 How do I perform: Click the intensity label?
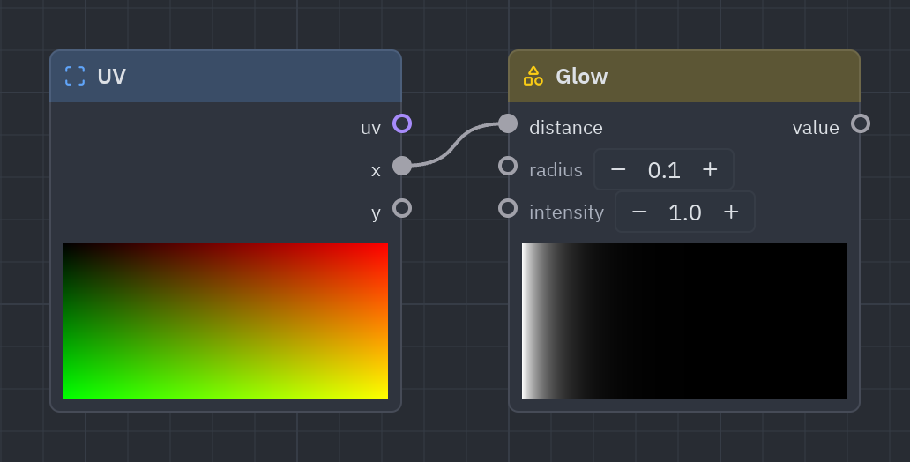pos(566,212)
